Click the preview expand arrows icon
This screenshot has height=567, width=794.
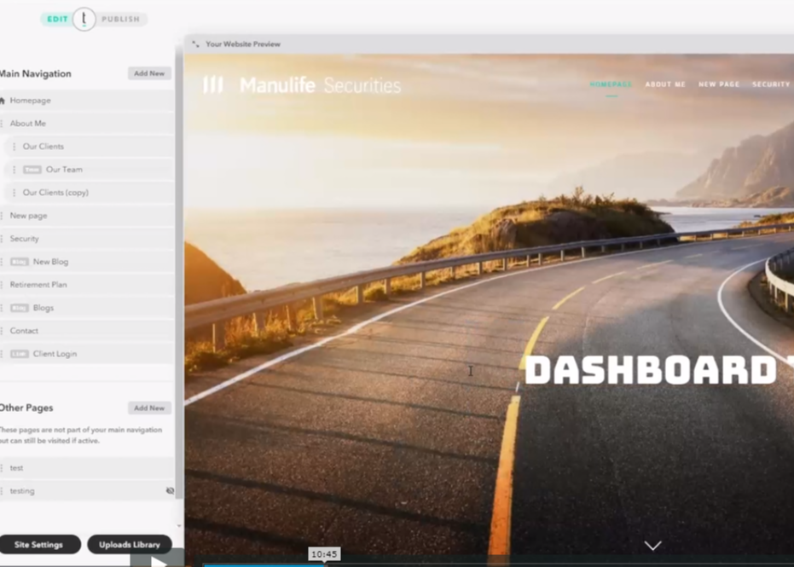pos(195,44)
